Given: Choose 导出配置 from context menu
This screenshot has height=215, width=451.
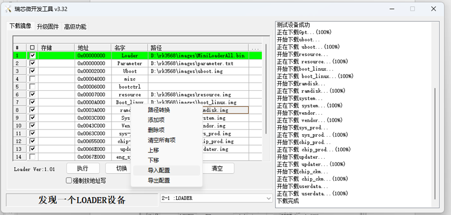Looking at the screenshot, I should point(166,181).
